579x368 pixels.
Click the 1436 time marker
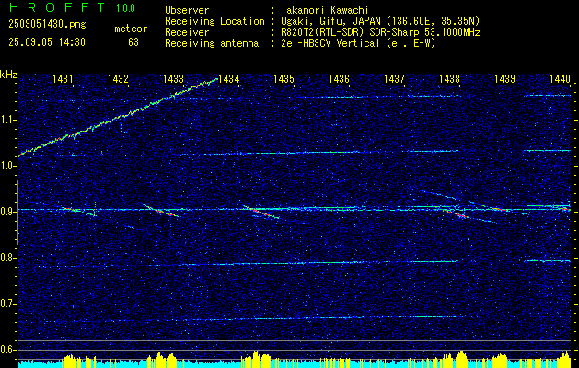(x=339, y=78)
